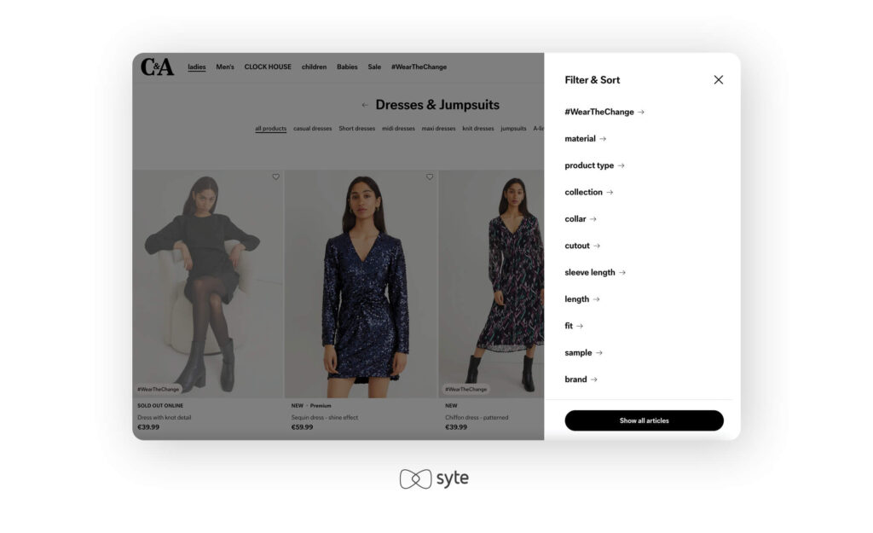Expand the material filter
This screenshot has width=873, height=533.
585,139
